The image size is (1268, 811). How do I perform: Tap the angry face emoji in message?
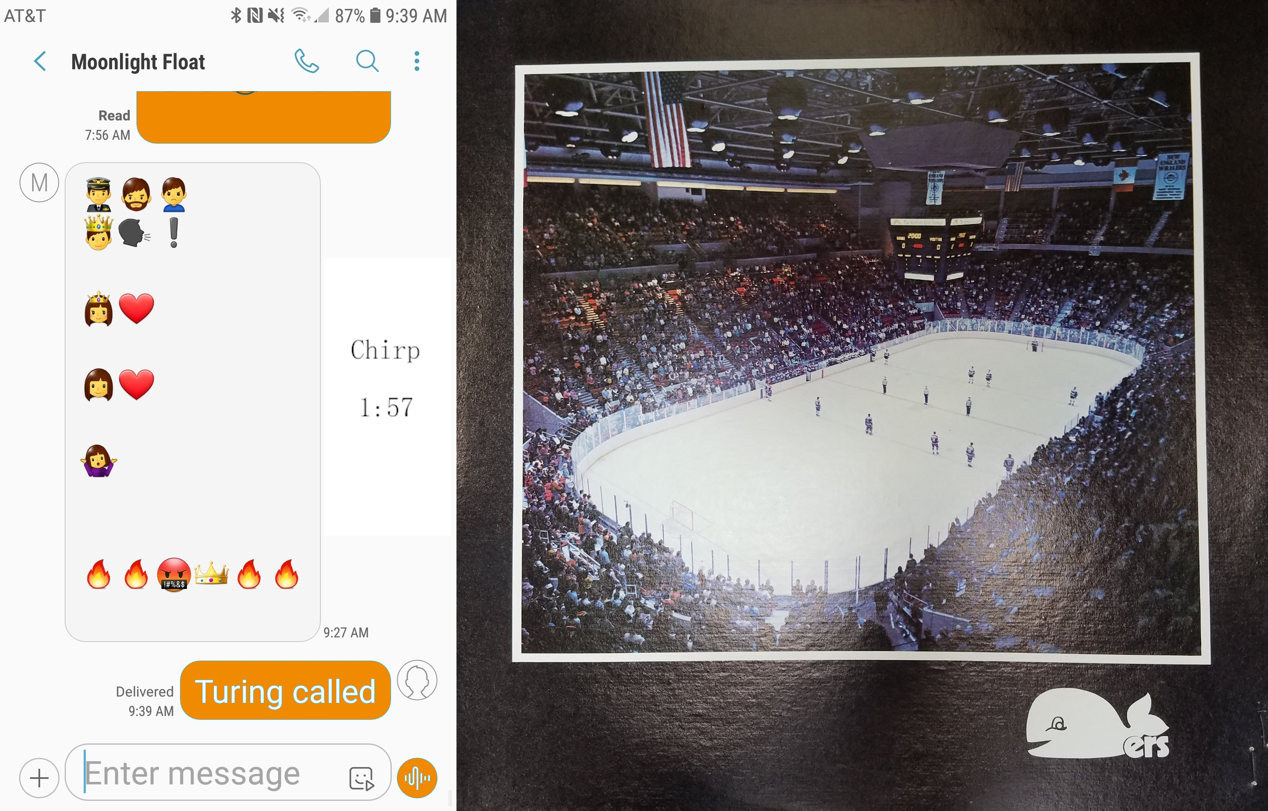click(x=174, y=574)
